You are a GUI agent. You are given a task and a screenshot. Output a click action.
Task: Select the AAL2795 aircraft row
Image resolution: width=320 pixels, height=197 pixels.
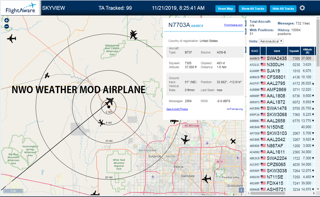(x=282, y=83)
